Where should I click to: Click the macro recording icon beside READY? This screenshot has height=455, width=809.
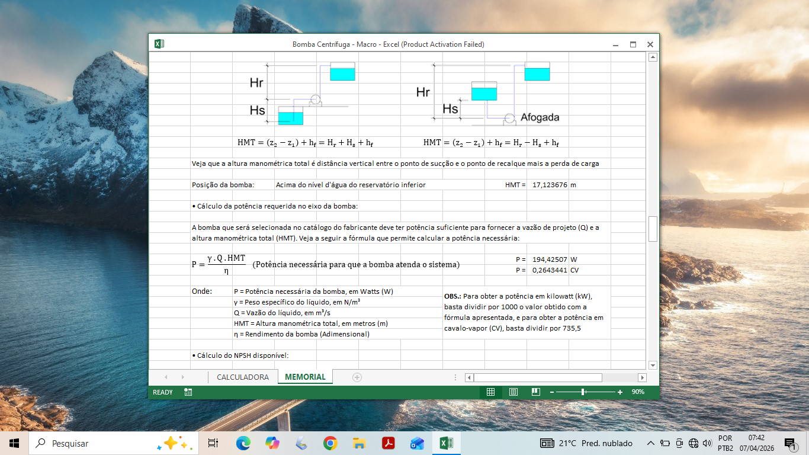[x=188, y=392]
